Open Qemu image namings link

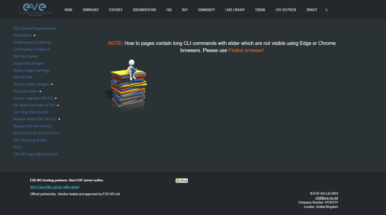click(31, 70)
